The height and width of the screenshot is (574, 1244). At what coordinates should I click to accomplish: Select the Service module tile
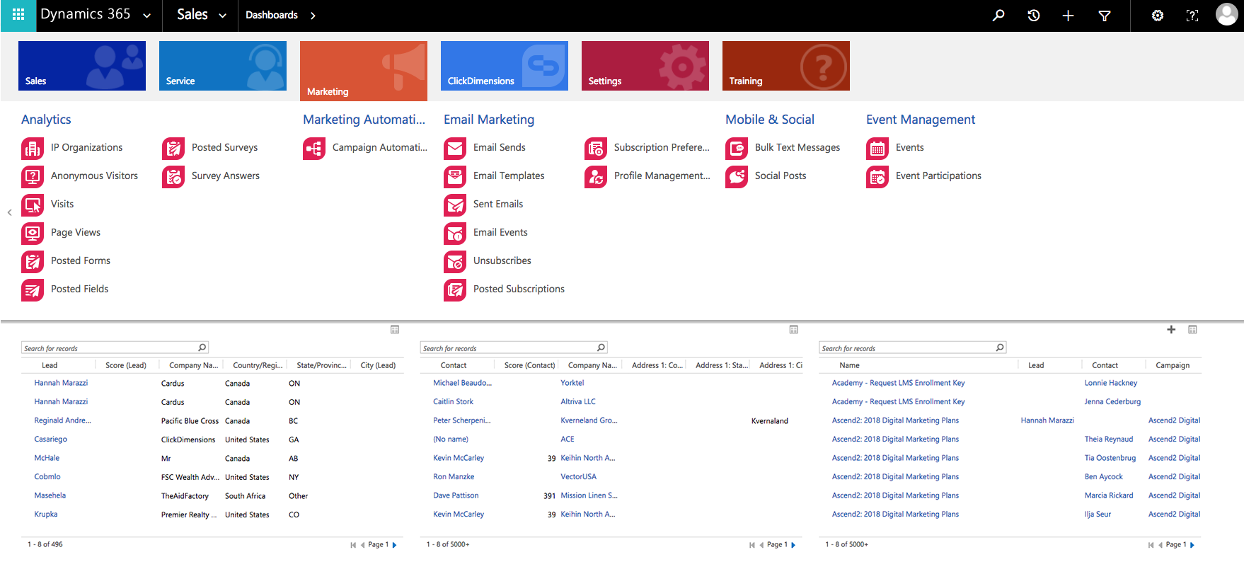pos(223,66)
